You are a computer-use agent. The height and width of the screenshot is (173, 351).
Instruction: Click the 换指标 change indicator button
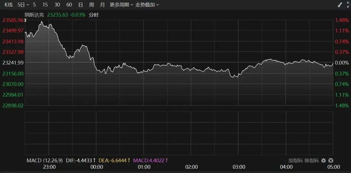pyautogui.click(x=311, y=160)
